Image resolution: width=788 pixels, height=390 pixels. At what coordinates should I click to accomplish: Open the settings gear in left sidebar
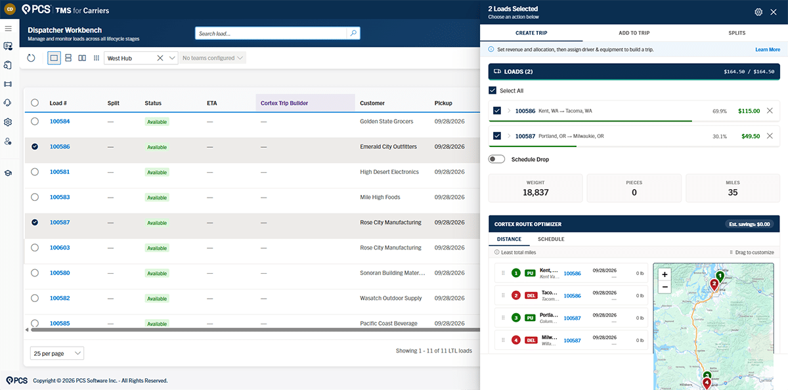[8, 122]
